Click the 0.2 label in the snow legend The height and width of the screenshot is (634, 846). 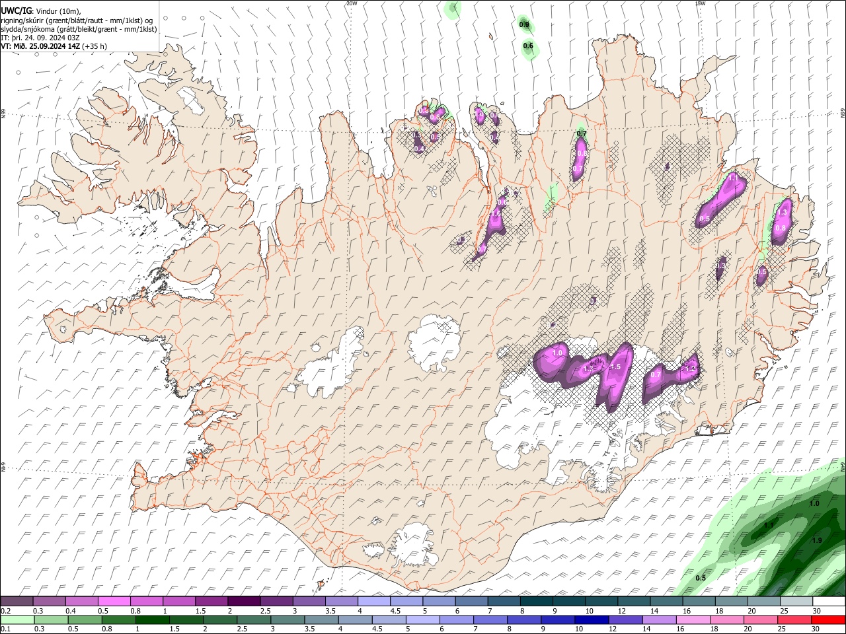[6, 611]
